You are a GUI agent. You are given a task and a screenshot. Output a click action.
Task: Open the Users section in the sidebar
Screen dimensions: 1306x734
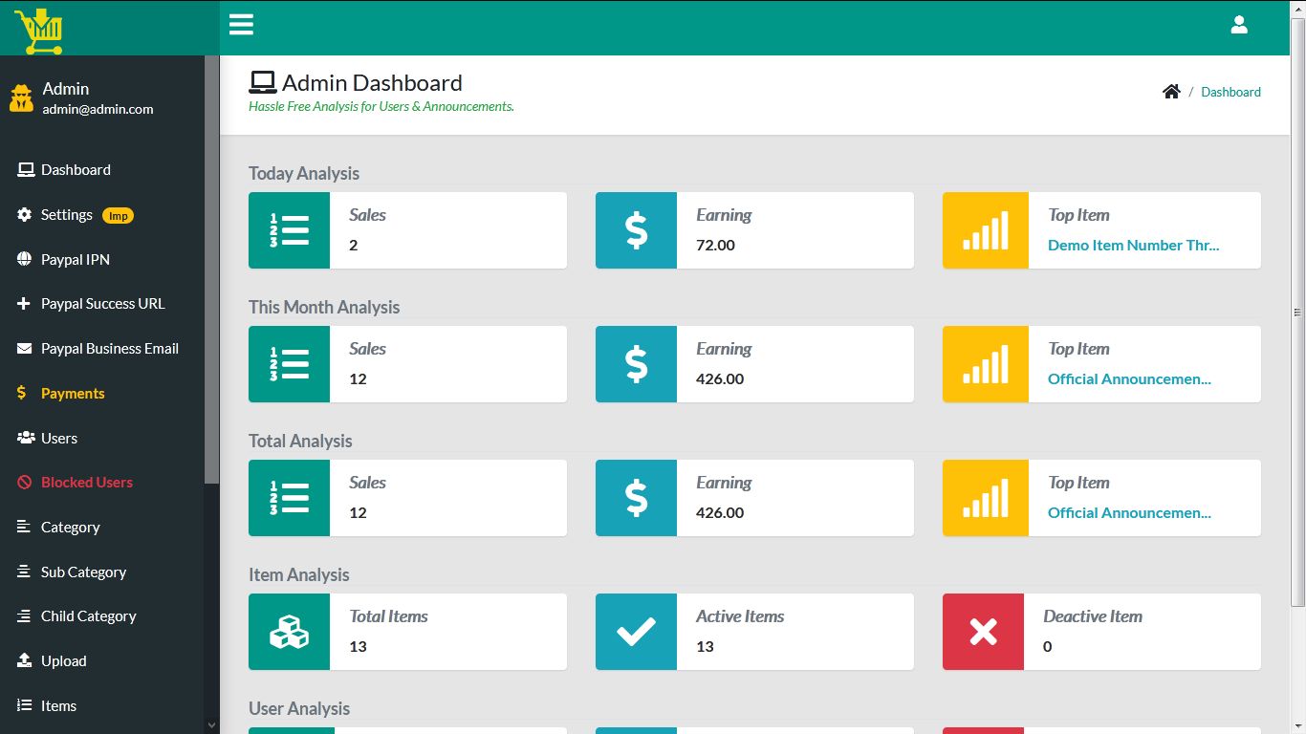click(x=57, y=438)
